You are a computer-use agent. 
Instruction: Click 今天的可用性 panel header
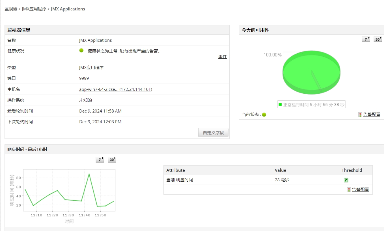311,30
